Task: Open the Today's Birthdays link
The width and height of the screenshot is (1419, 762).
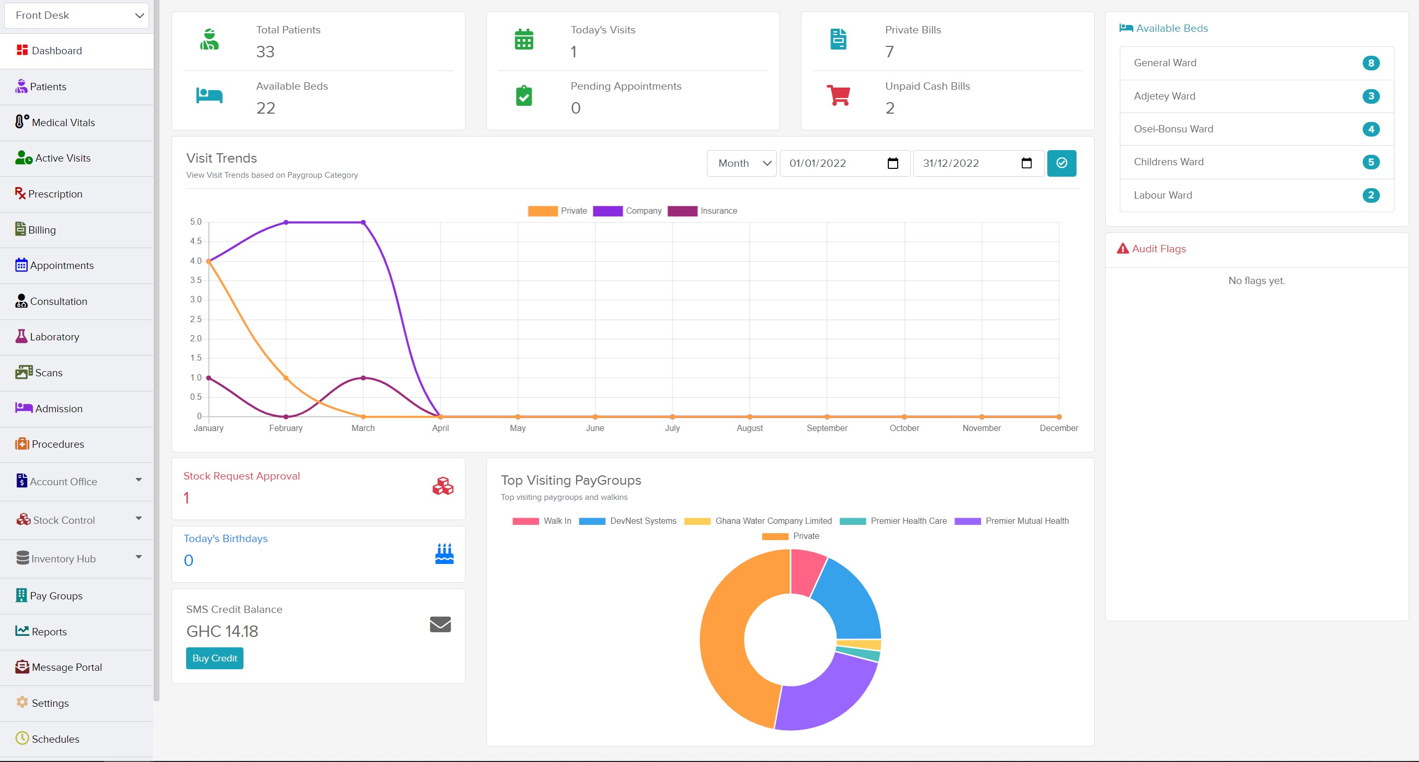Action: pos(225,538)
